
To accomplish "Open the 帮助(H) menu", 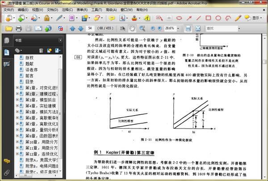I will [x=142, y=10].
